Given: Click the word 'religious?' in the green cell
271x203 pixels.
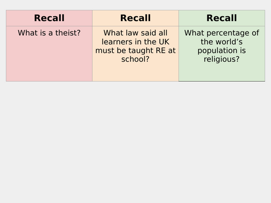Looking at the screenshot, I should pos(222,60).
